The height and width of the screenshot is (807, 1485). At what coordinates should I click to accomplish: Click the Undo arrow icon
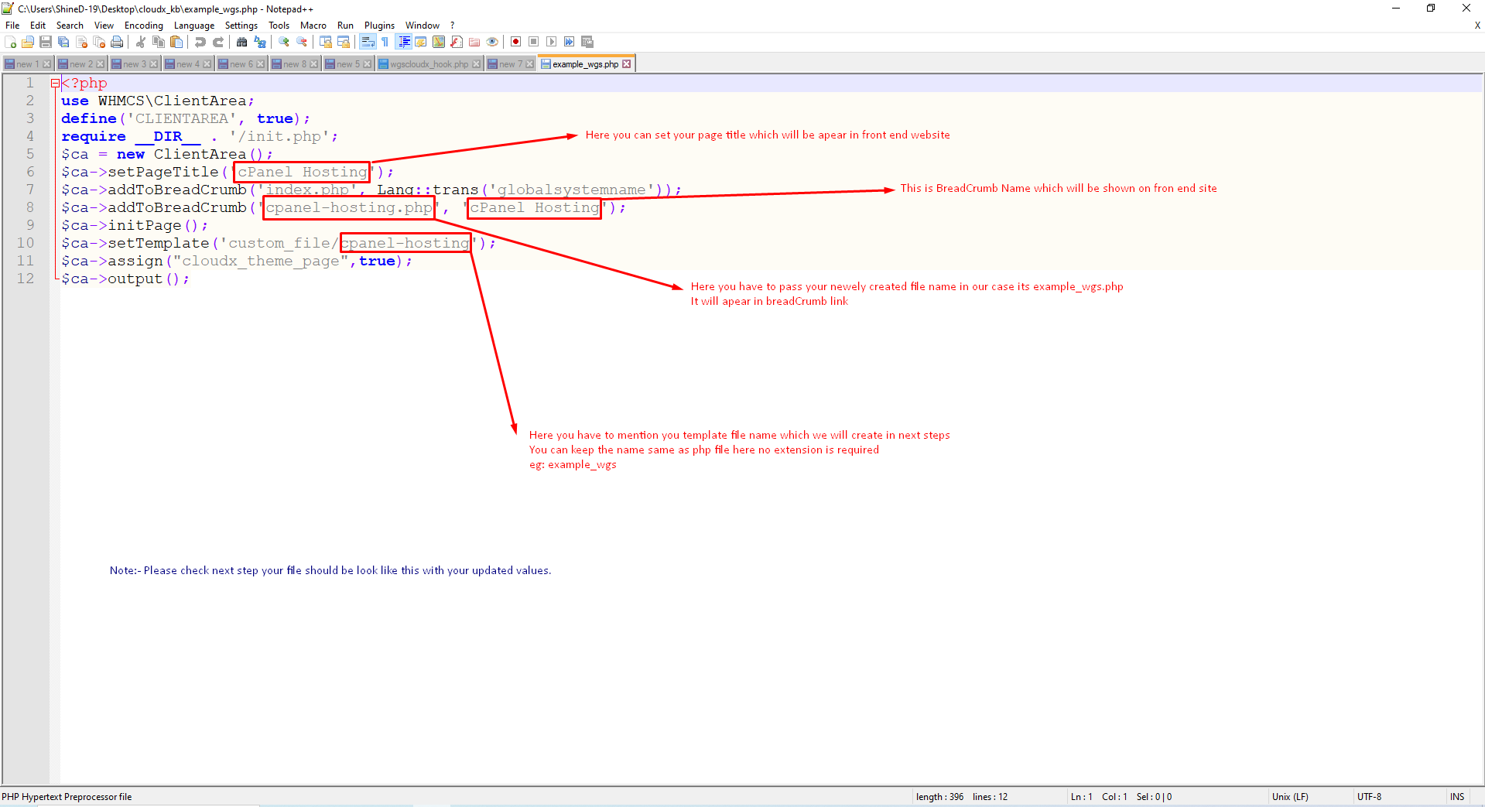[x=200, y=42]
